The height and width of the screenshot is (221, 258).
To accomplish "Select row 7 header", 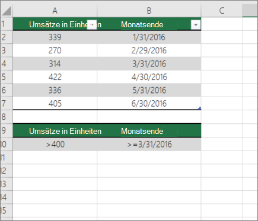I will pos(7,104).
